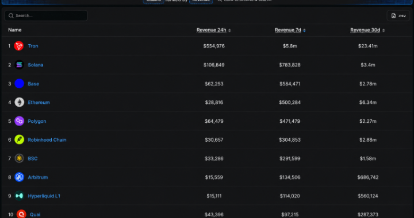Open the Quai chain link
The image size is (414, 218).
(x=35, y=215)
